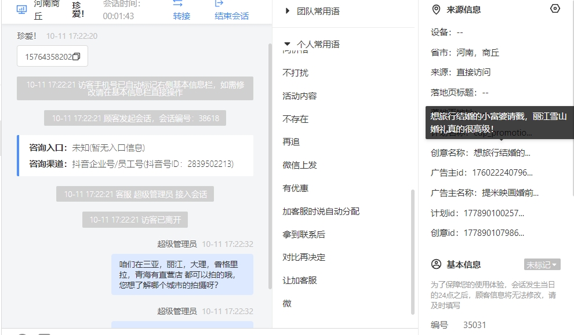Click the phone number 15764358202

point(49,57)
